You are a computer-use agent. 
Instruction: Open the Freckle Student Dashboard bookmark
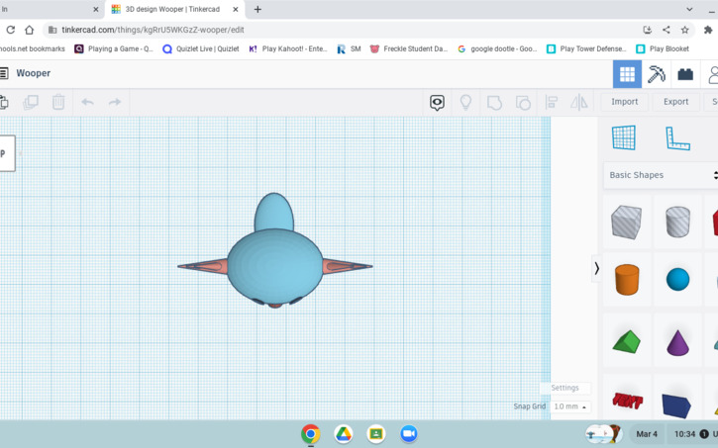408,48
